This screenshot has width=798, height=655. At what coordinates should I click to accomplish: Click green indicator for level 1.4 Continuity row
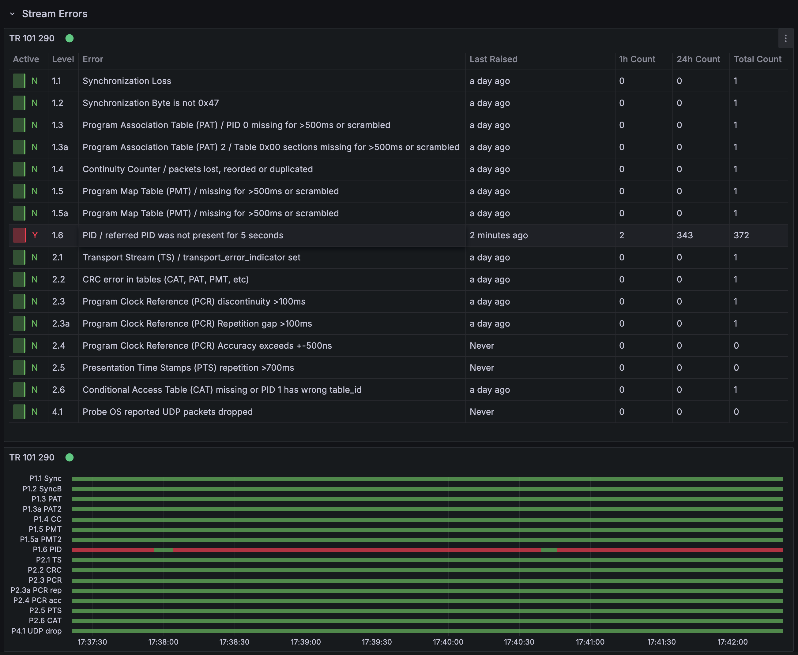coord(19,169)
